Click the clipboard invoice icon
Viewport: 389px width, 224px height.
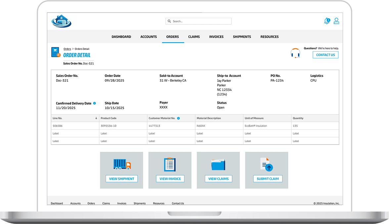(x=170, y=164)
